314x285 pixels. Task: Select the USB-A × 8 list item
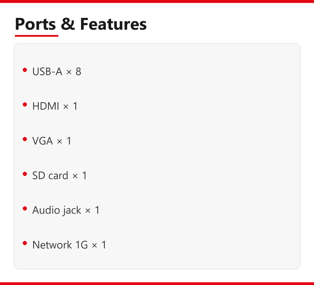[x=57, y=71]
